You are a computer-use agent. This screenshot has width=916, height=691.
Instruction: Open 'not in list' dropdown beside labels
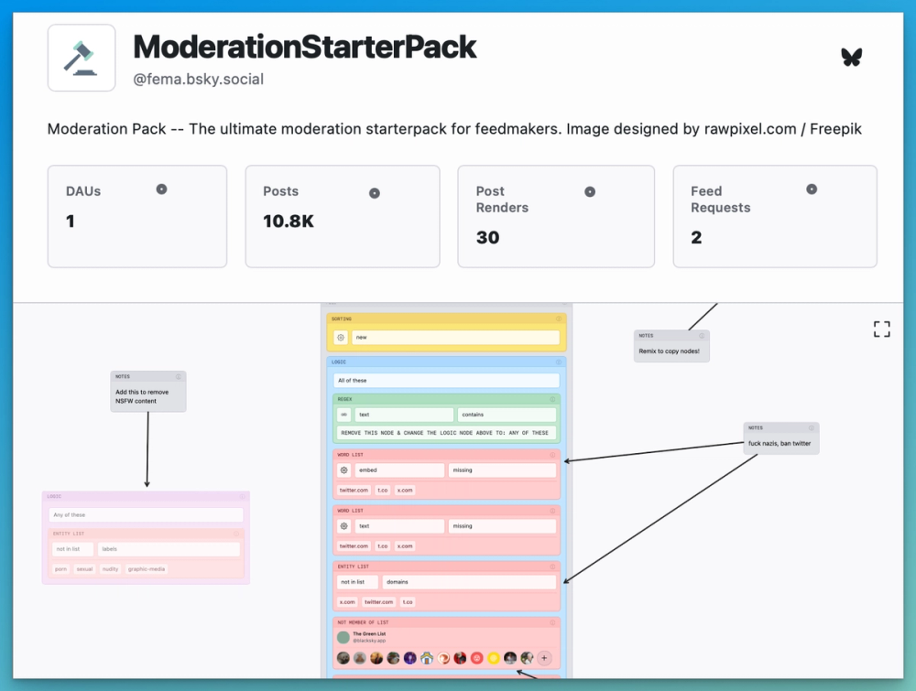(x=72, y=549)
